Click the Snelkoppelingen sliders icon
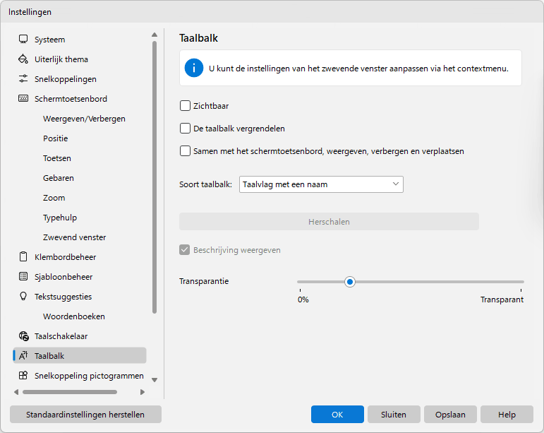Image resolution: width=544 pixels, height=433 pixels. (x=23, y=79)
